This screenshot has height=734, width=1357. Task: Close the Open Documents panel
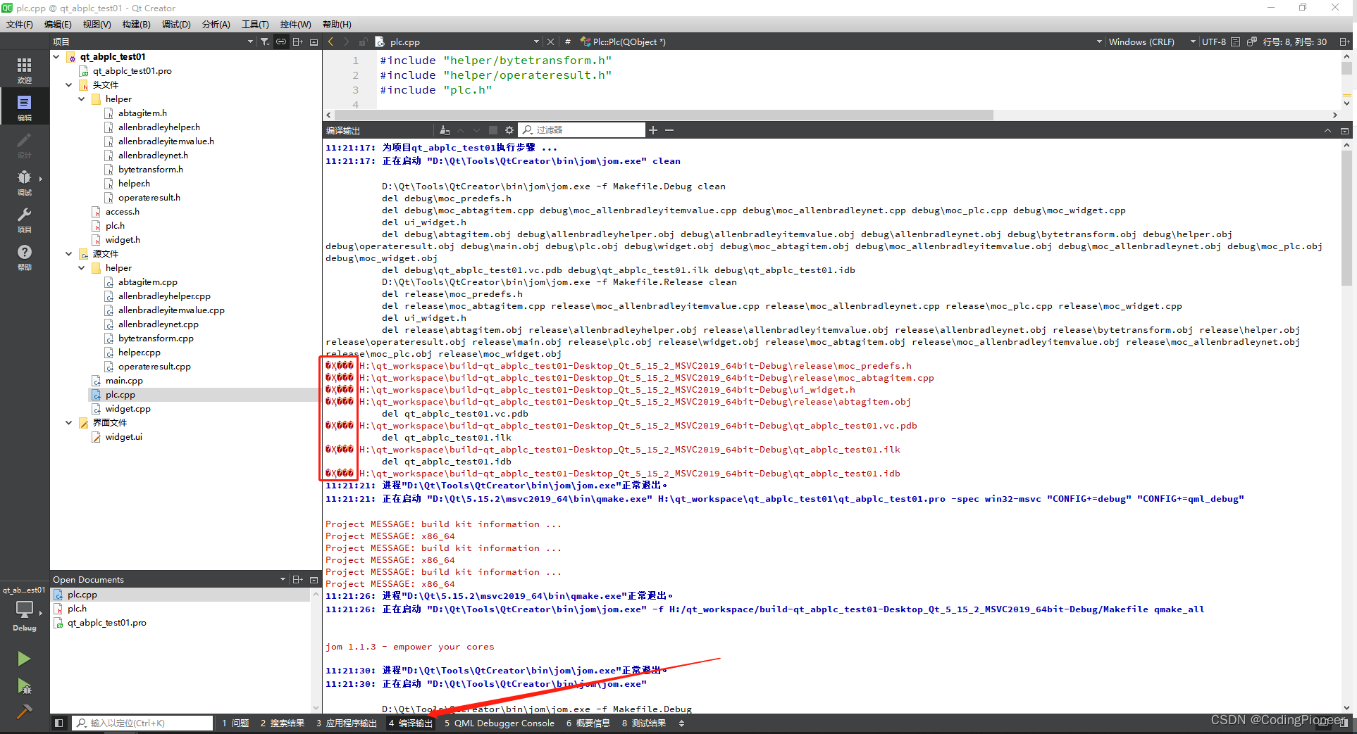click(314, 580)
